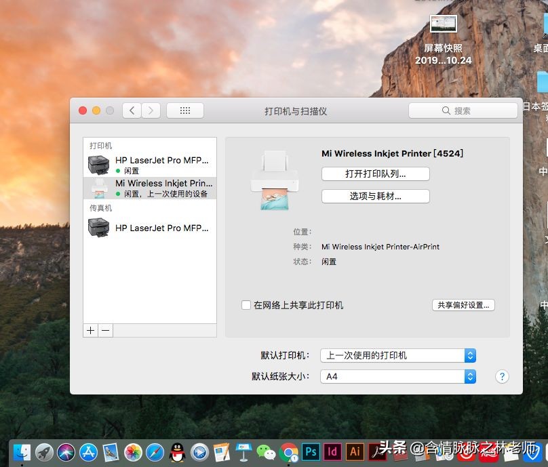Viewport: 548px width, 467px height.
Task: Open Keynote podium icon in Dock
Action: pos(243,452)
